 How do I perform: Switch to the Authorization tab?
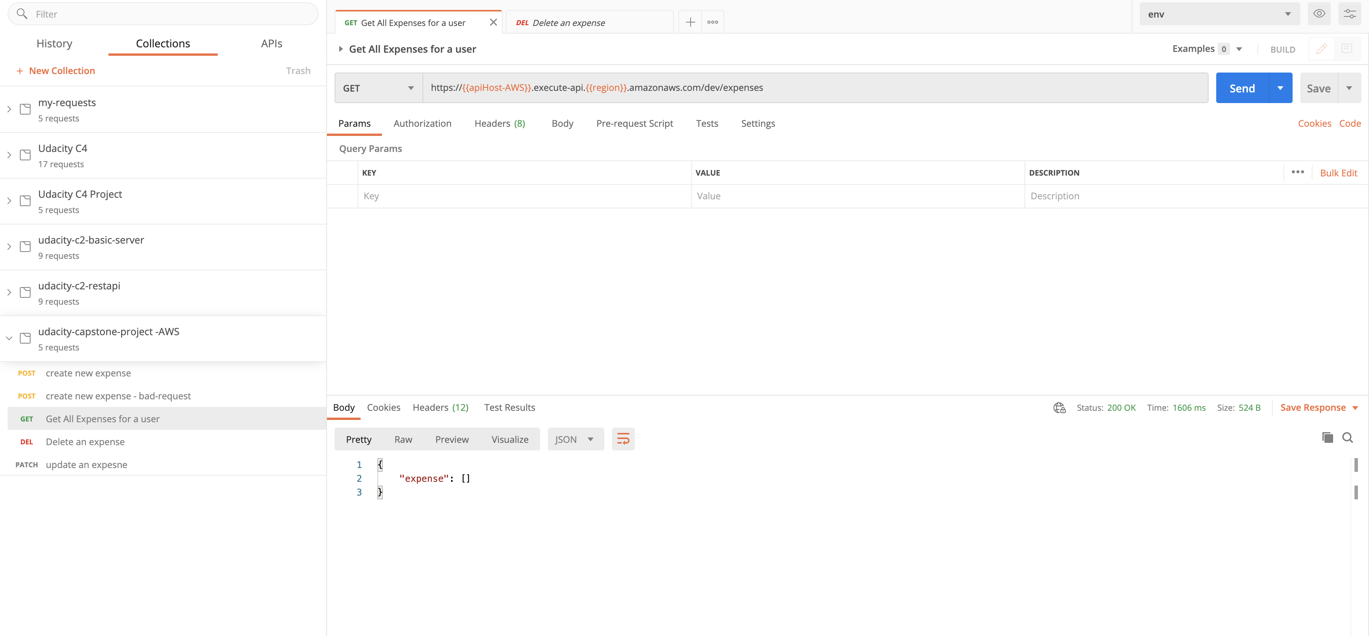pos(422,123)
